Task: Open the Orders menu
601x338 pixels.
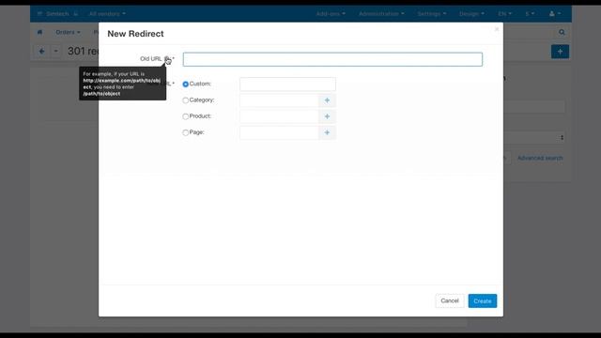Action: (x=68, y=32)
